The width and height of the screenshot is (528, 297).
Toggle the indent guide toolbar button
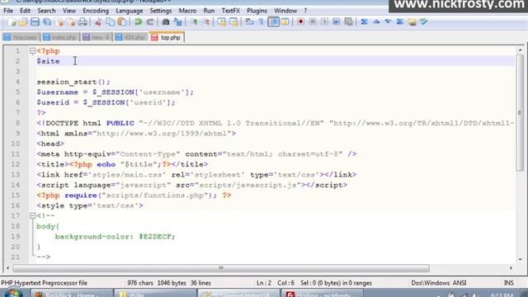click(273, 22)
